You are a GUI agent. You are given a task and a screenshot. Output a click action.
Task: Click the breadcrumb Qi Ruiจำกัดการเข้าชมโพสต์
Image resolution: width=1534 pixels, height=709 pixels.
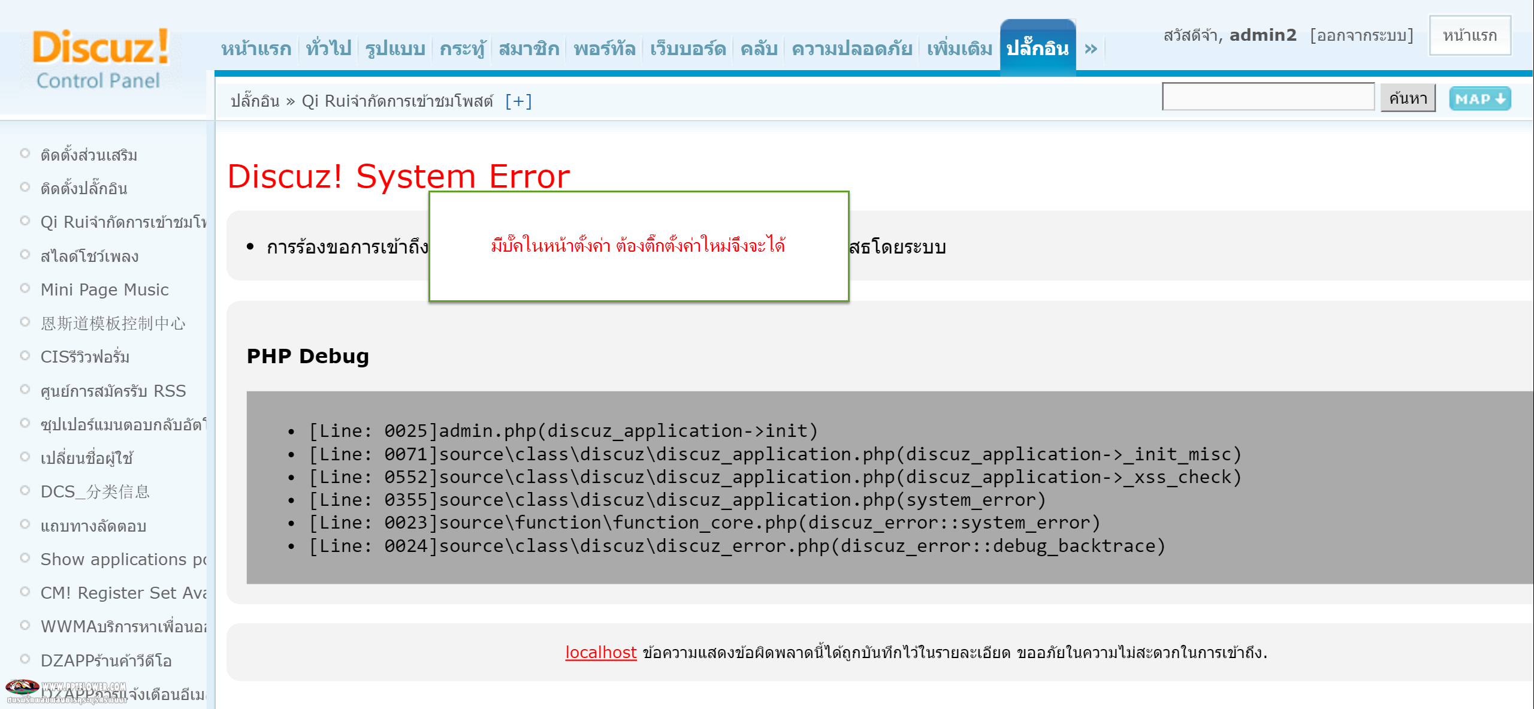pyautogui.click(x=397, y=101)
